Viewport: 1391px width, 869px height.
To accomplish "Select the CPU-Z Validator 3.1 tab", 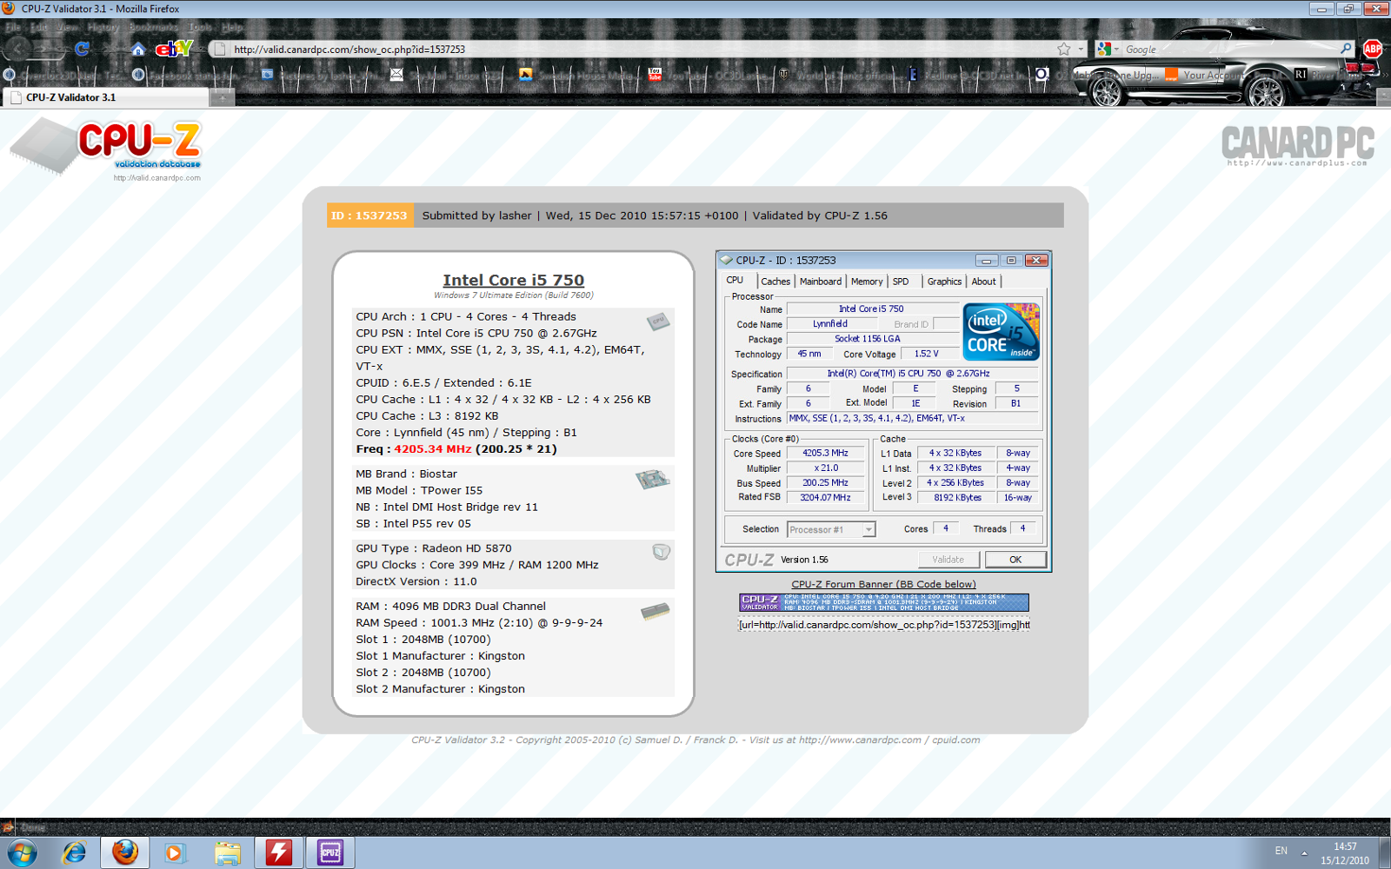I will coord(104,97).
